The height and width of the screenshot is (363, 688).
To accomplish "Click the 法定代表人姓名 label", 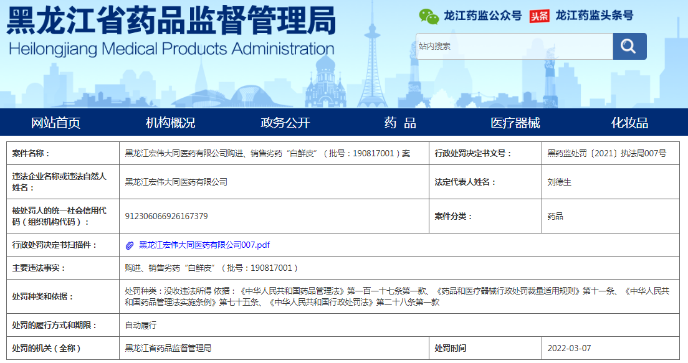I will coord(465,182).
